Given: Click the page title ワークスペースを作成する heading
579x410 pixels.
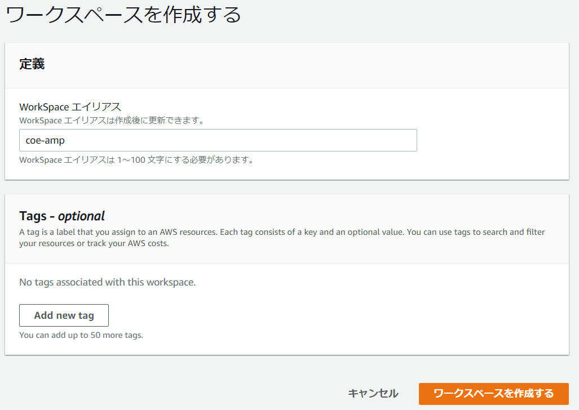Looking at the screenshot, I should click(x=123, y=15).
